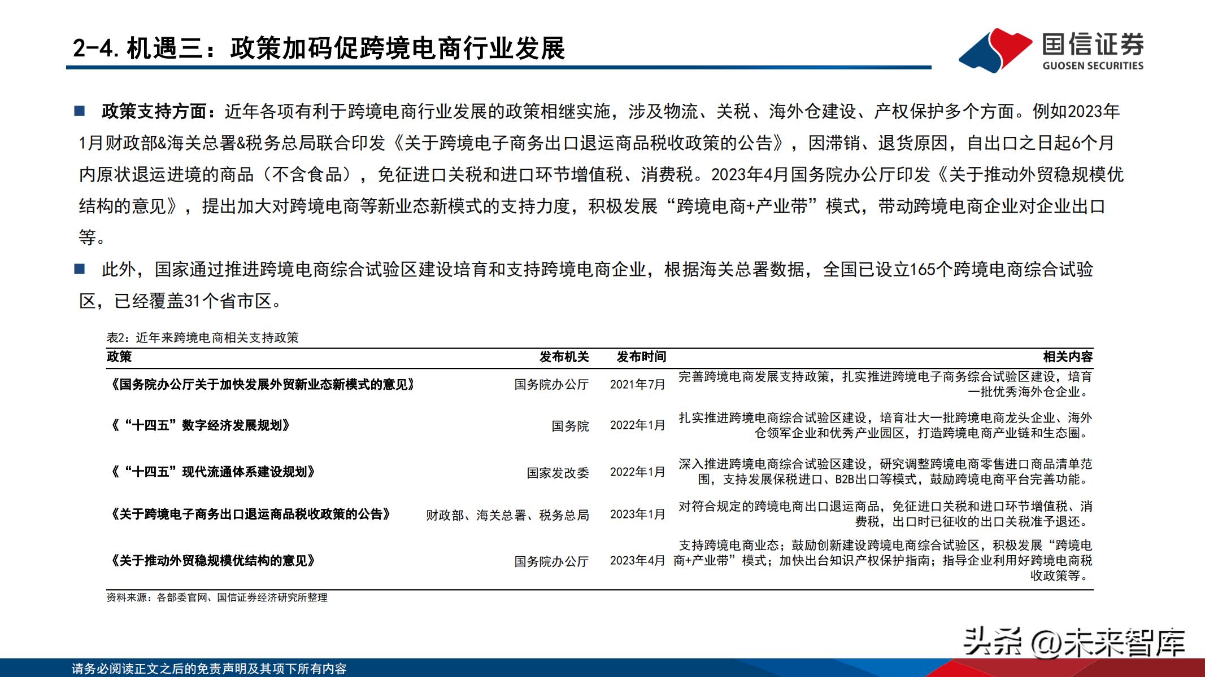This screenshot has height=677, width=1205.
Task: Click the line '区，已经覆盖31个省市区。'
Action: point(181,301)
